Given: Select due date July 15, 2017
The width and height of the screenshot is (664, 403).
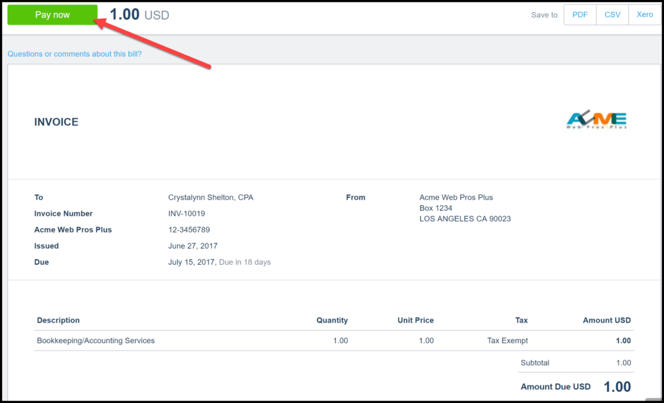Looking at the screenshot, I should [x=191, y=262].
